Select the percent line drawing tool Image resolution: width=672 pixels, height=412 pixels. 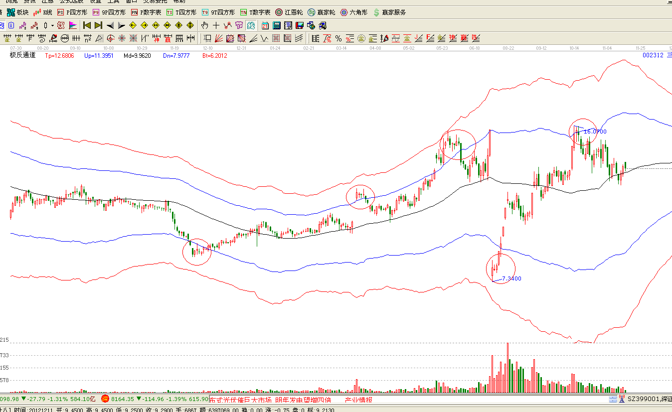(x=338, y=38)
